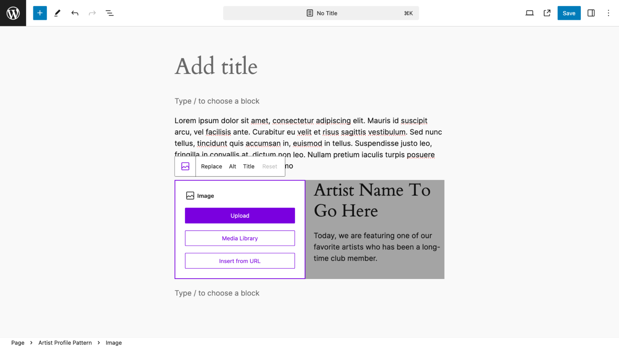Viewport: 619px width, 348px height.
Task: Click the Reset option in toolbar
Action: coord(269,166)
